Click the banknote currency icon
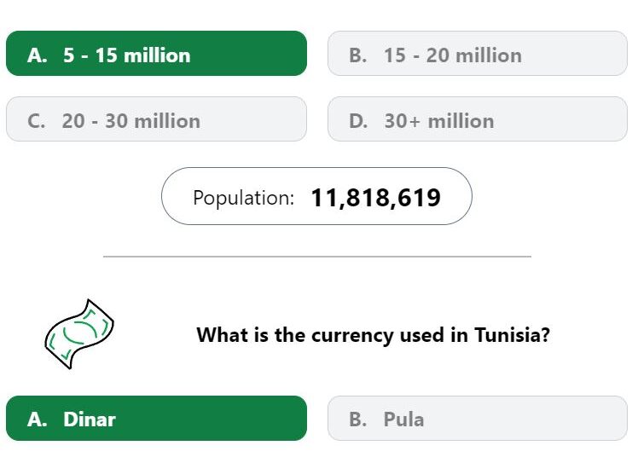632x457 pixels. point(79,334)
